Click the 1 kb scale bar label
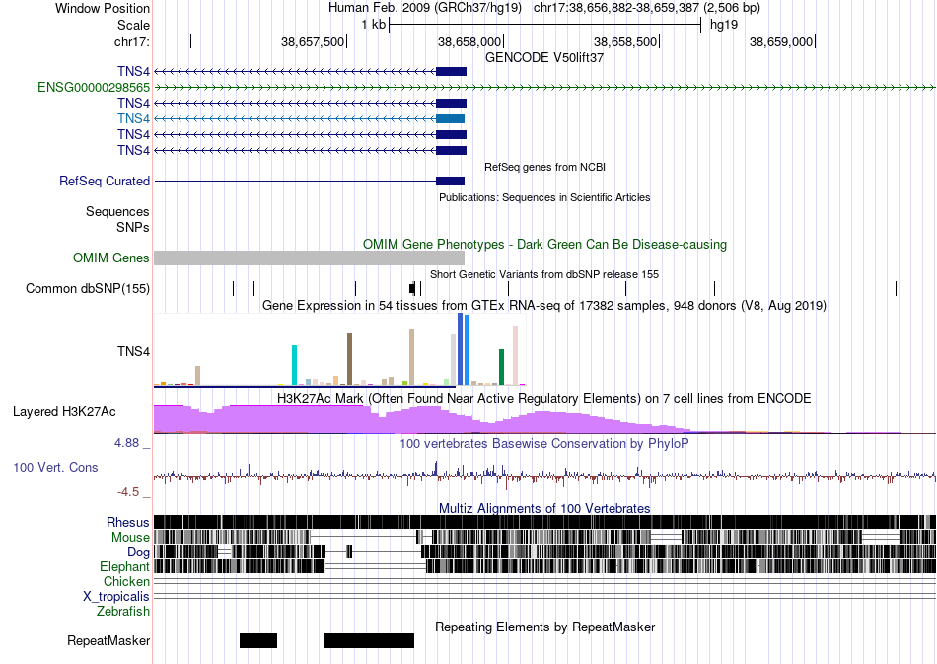The width and height of the screenshot is (937, 664). 374,25
